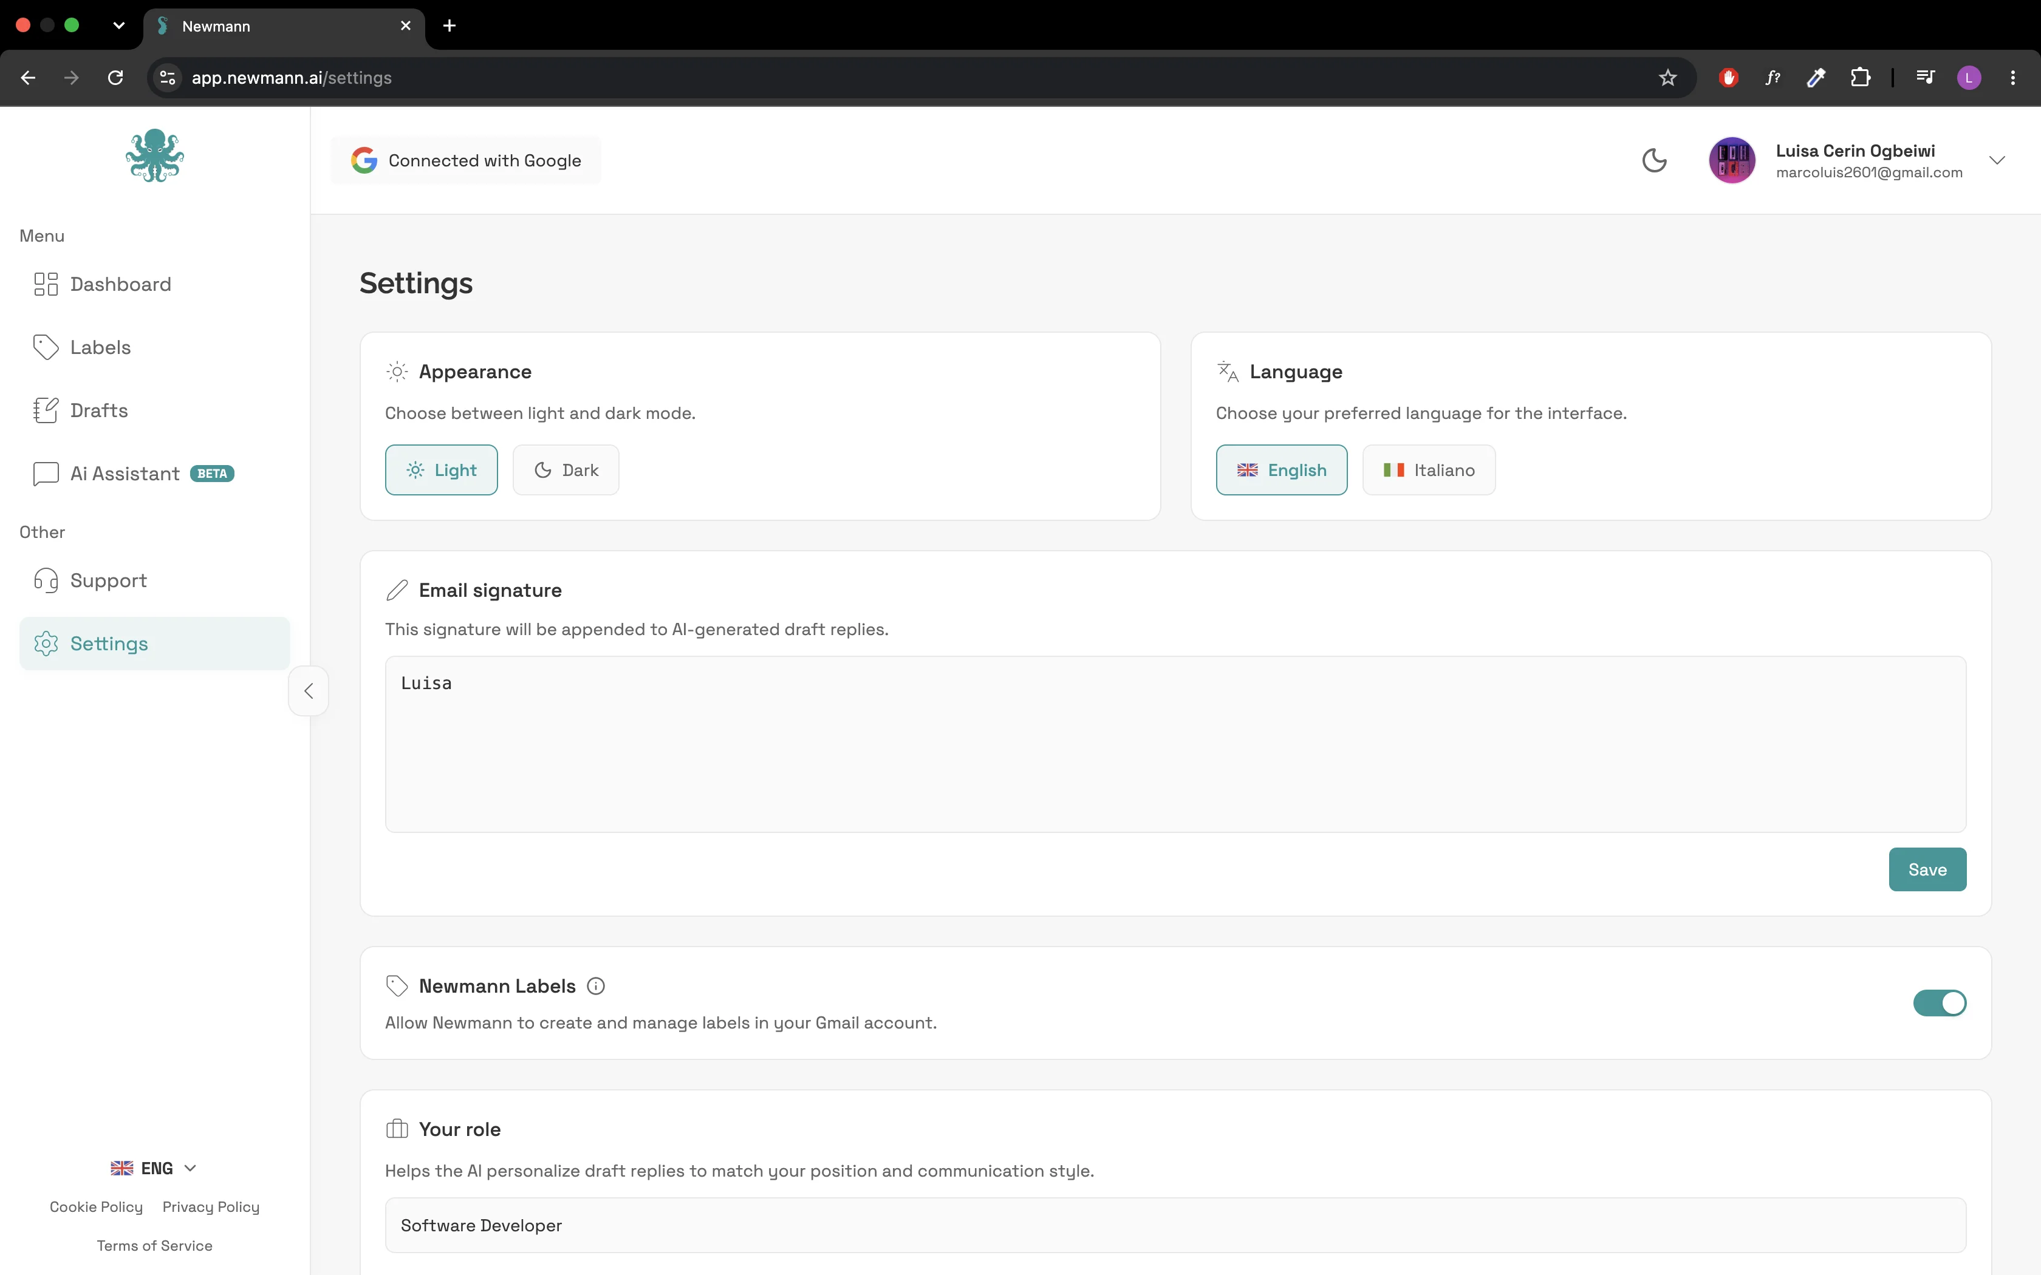The width and height of the screenshot is (2041, 1275).
Task: Choose Italiano interface language
Action: (1429, 470)
